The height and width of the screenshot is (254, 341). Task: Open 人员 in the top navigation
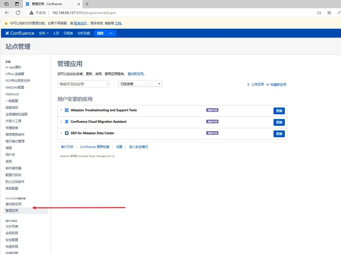pos(56,33)
